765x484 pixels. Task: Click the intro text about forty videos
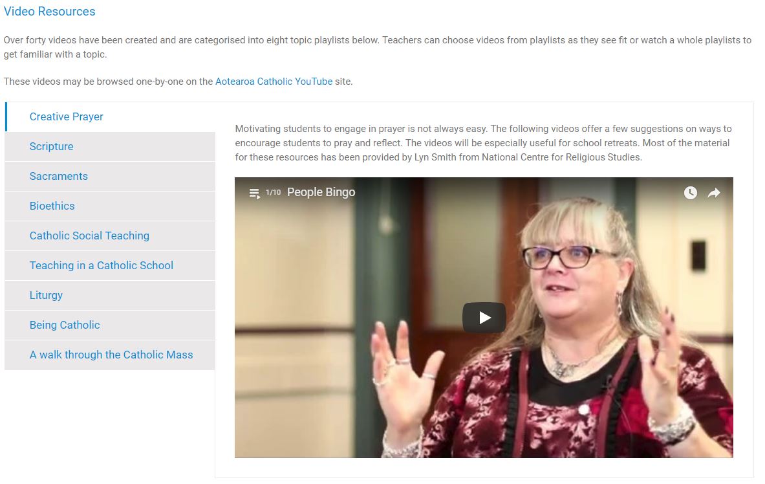(377, 47)
